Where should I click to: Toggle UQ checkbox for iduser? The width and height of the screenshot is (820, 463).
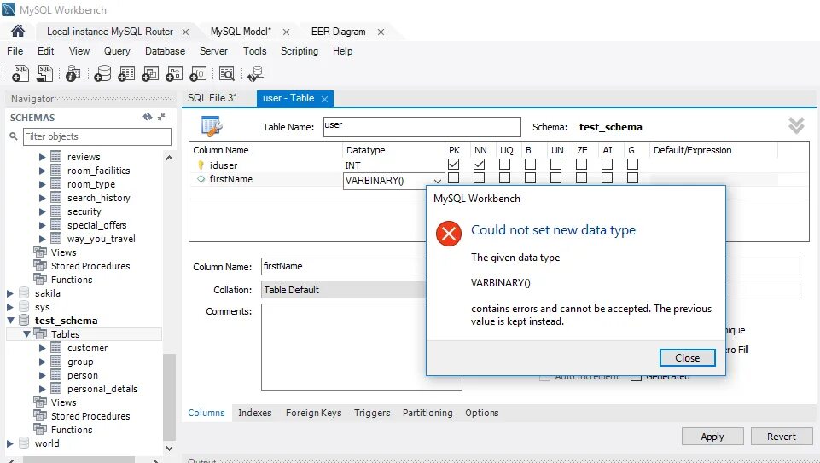(x=504, y=164)
